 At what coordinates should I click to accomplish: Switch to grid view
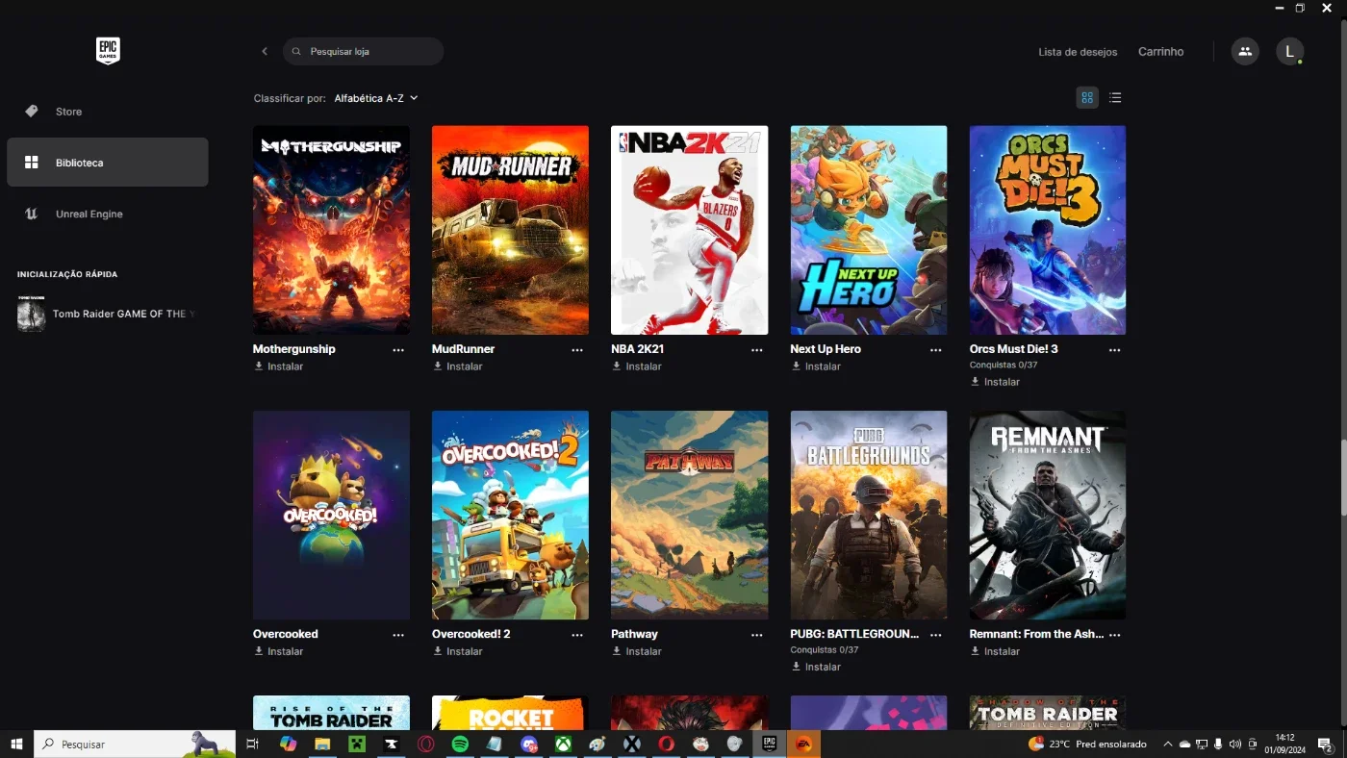pos(1087,97)
